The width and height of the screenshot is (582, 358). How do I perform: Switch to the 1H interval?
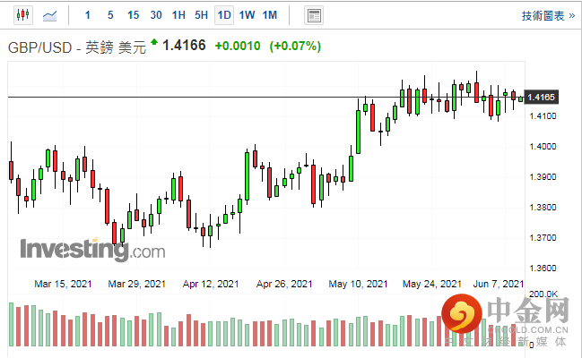pyautogui.click(x=178, y=15)
